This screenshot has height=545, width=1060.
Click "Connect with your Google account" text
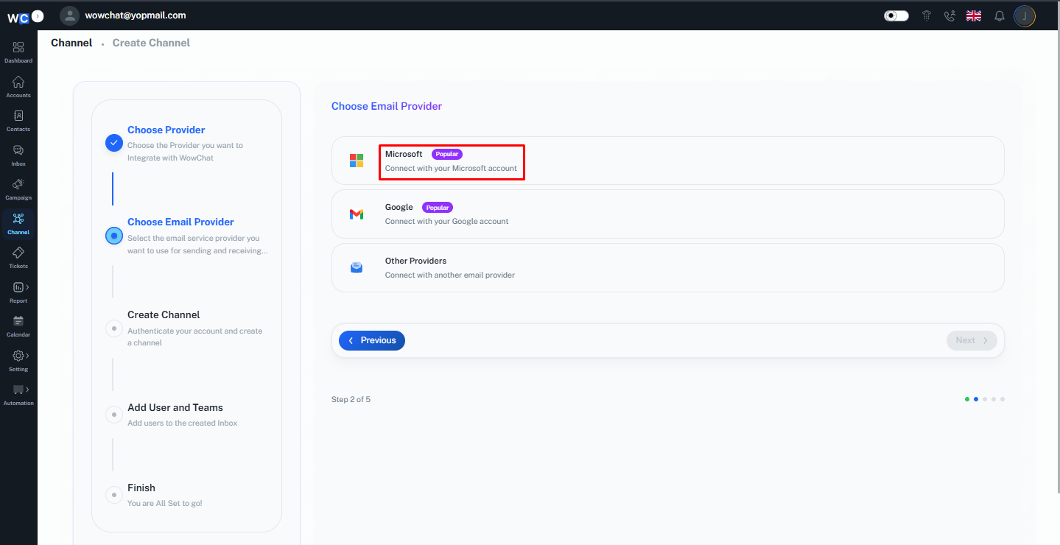[446, 221]
